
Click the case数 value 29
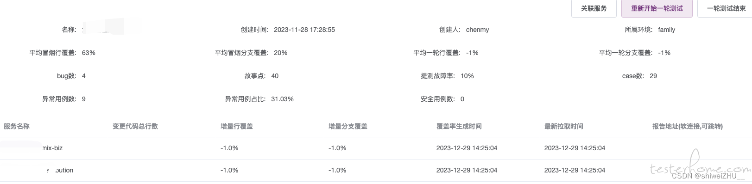click(x=653, y=76)
